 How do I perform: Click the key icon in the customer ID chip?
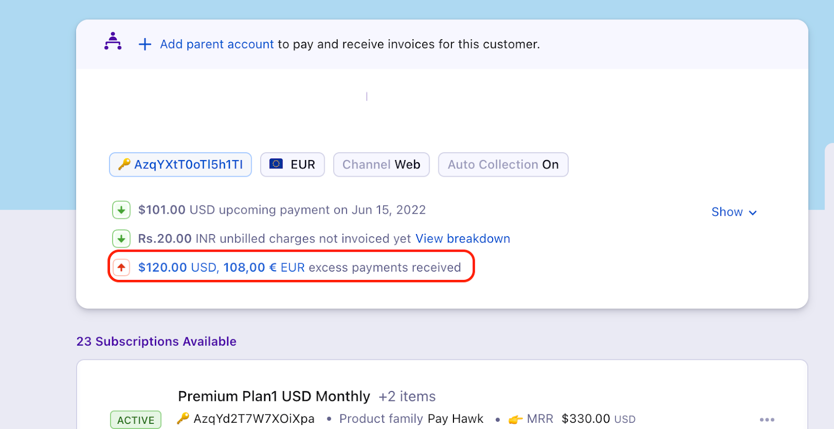tap(124, 165)
